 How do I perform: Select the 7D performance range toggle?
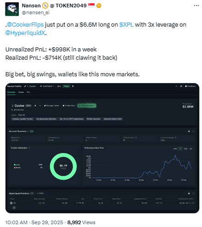pyautogui.click(x=180, y=149)
